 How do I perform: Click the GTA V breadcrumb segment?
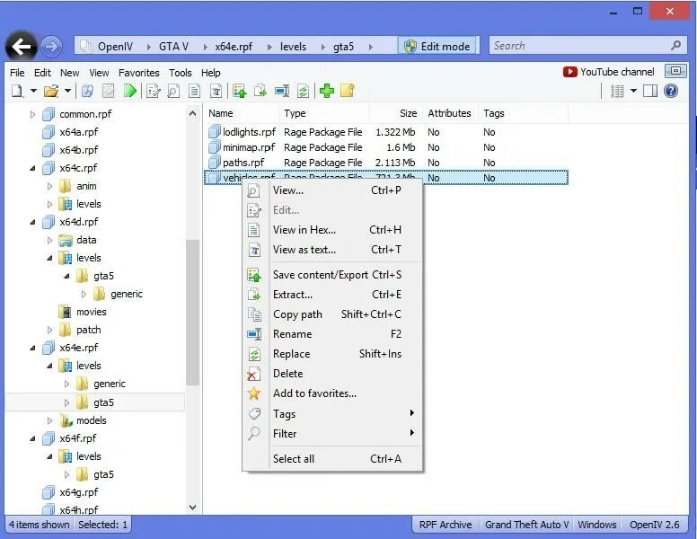point(174,46)
